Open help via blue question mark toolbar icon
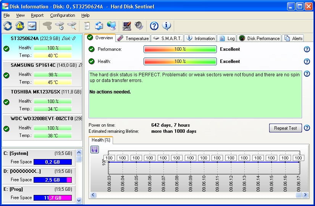315x206 pixels. [x=154, y=26]
